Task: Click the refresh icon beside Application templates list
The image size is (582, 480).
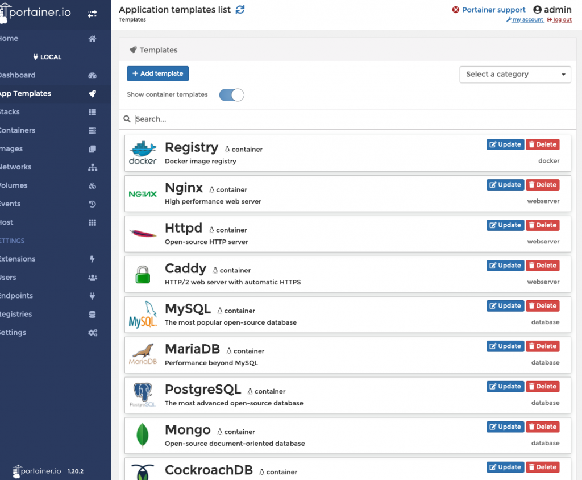Action: 240,10
